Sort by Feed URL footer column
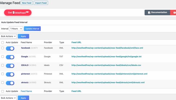The height and width of the screenshot is (100, 176). [x=76, y=91]
